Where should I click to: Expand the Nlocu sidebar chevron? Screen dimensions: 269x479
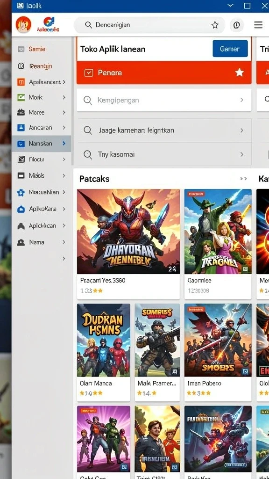64,159
